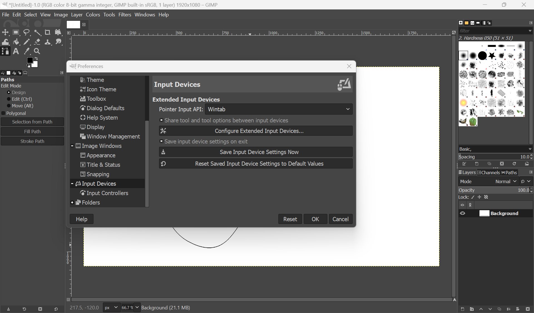Viewport: 534px width, 313px height.
Task: Click the black foreground color swatch
Action: pyautogui.click(x=30, y=60)
